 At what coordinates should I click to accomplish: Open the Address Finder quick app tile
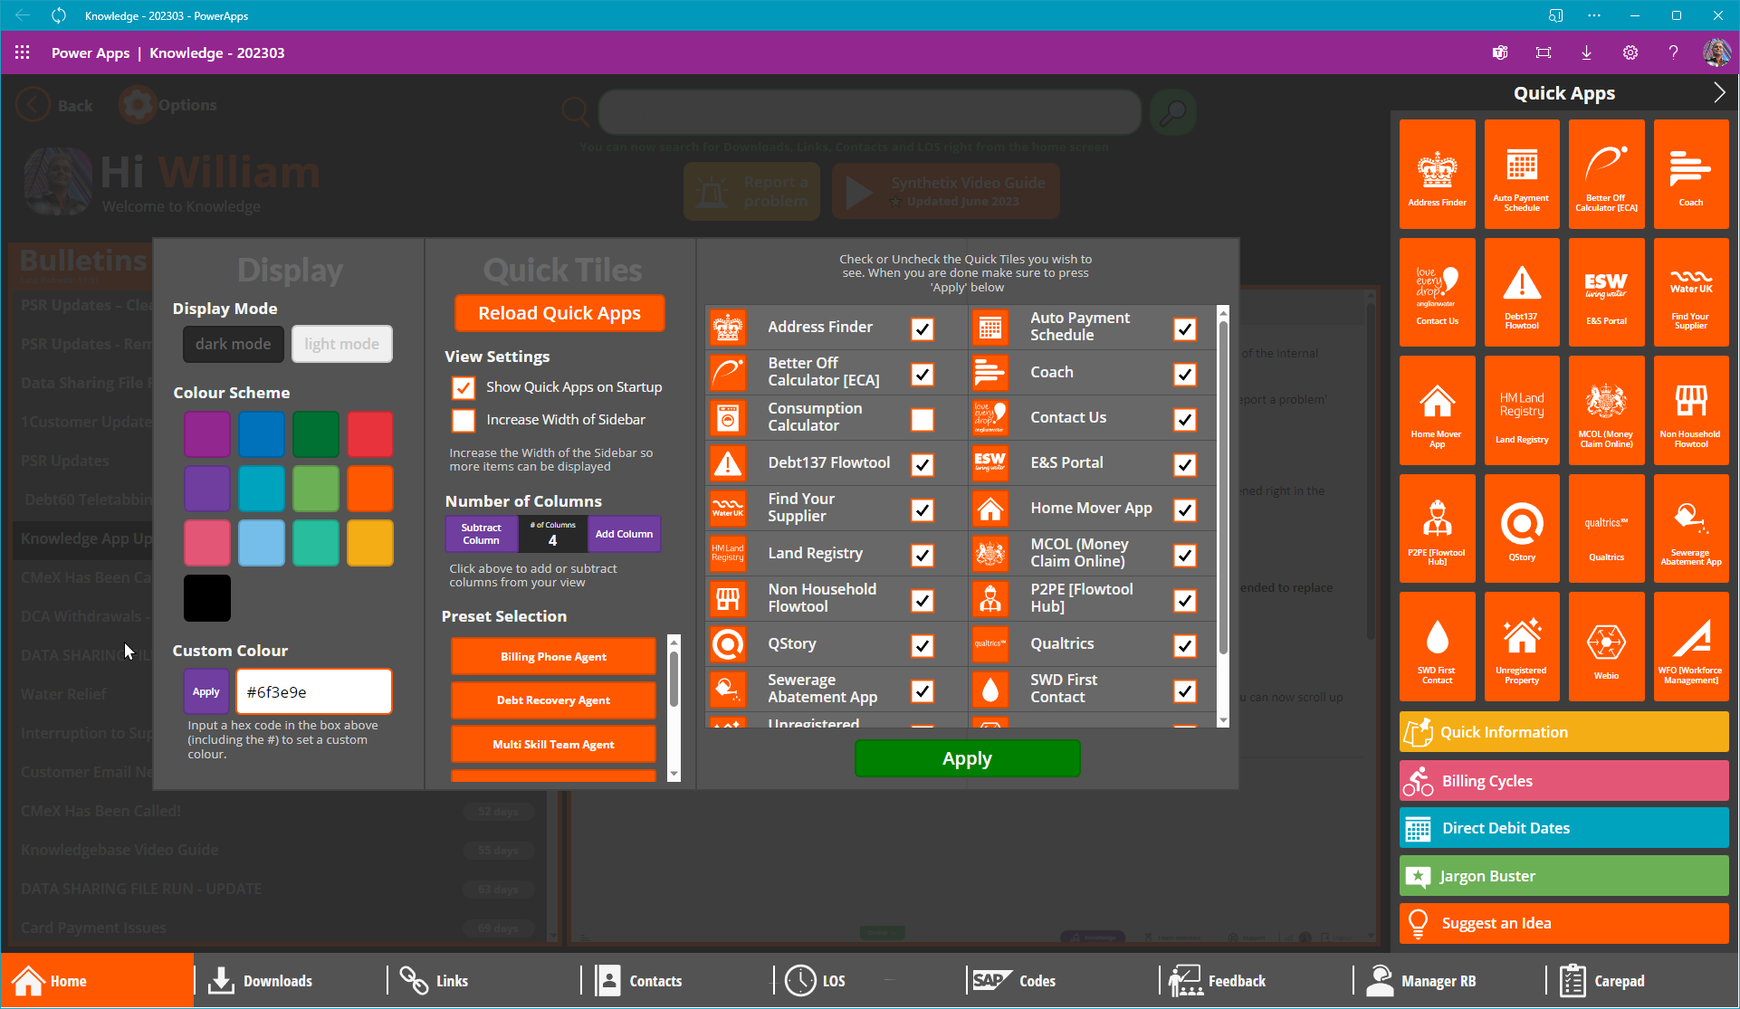(1437, 174)
